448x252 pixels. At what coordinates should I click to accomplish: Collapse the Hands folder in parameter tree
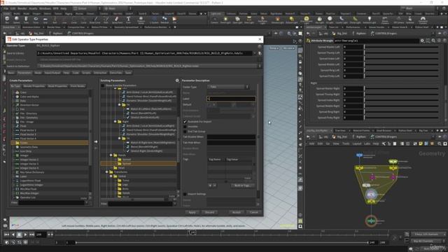(x=111, y=155)
